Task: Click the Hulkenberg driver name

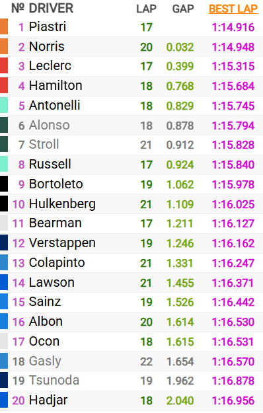Action: pyautogui.click(x=62, y=204)
